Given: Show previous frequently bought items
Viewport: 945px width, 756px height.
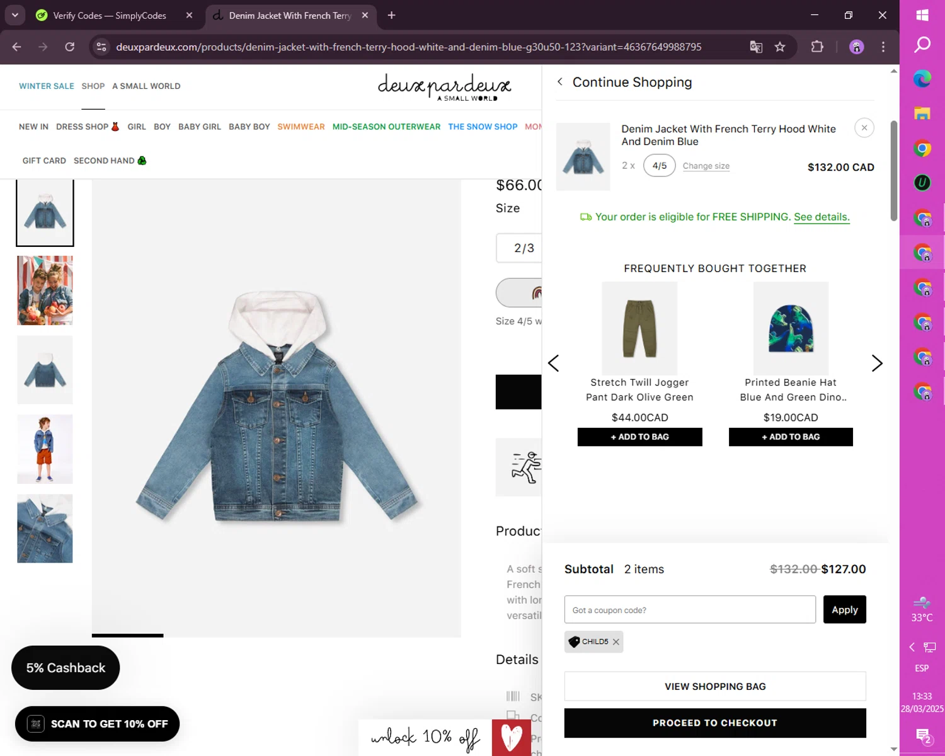Looking at the screenshot, I should pos(554,364).
